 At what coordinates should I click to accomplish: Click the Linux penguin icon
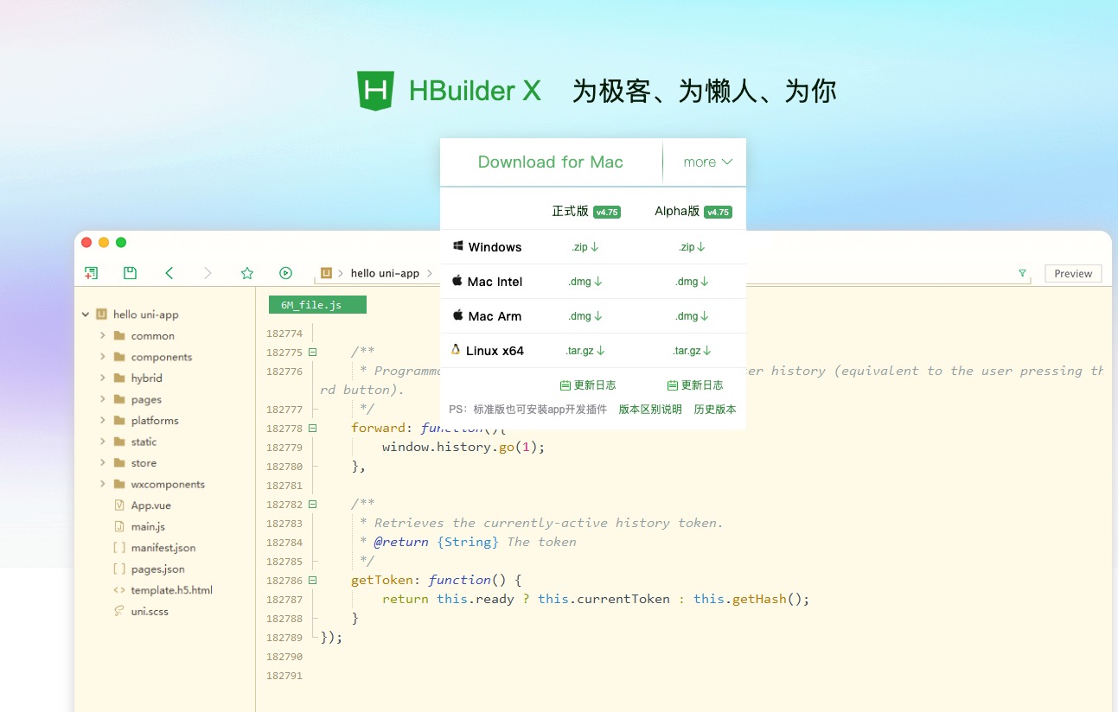point(456,350)
